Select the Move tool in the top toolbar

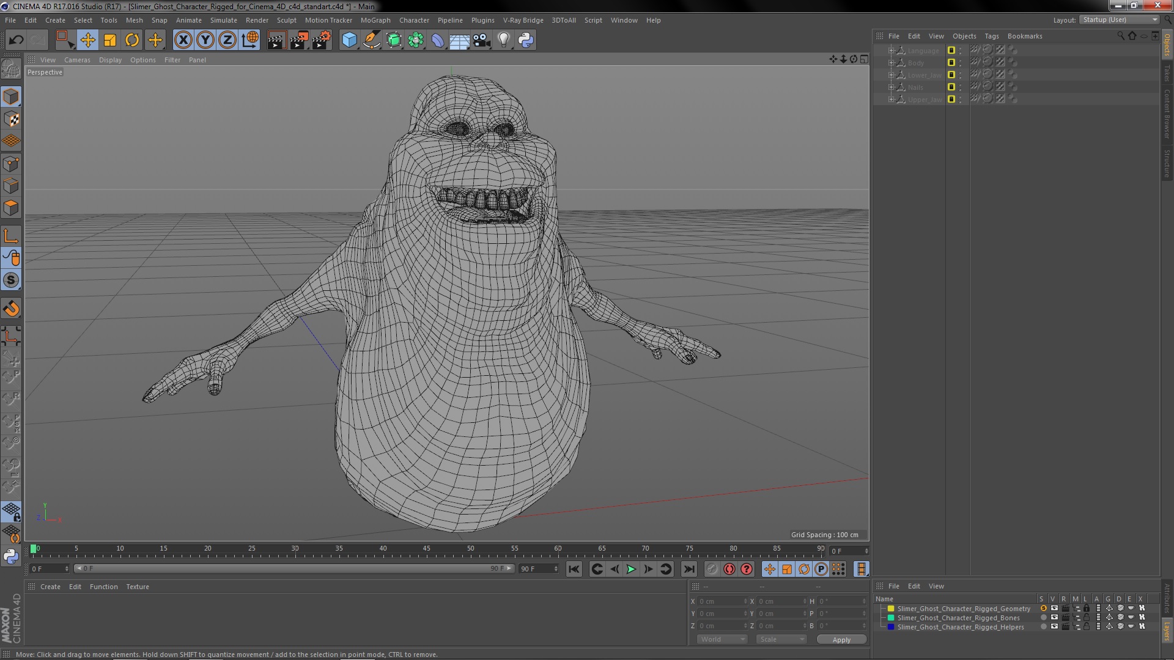(x=87, y=40)
